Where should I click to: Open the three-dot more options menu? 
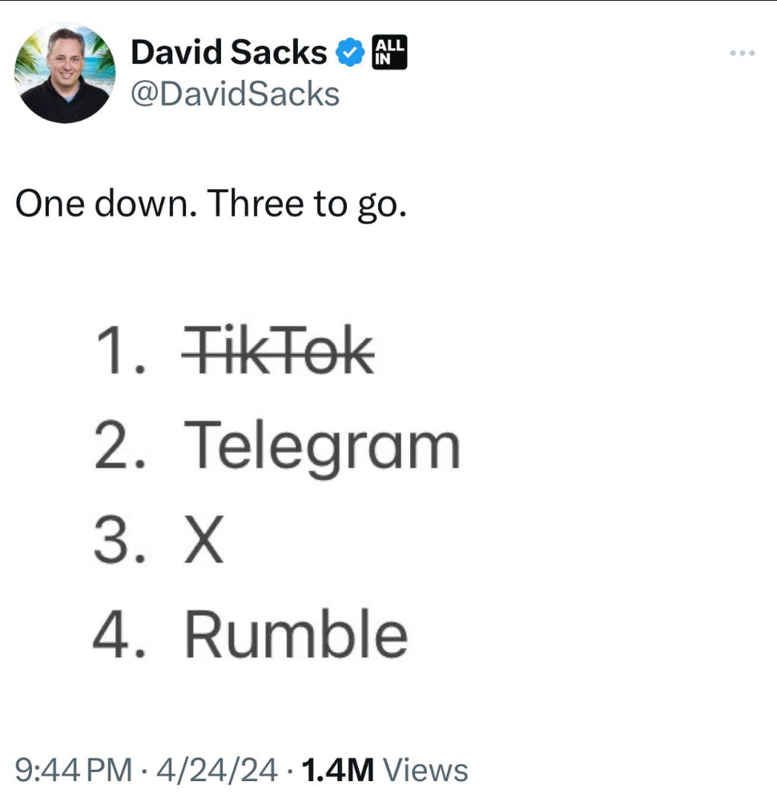743,53
